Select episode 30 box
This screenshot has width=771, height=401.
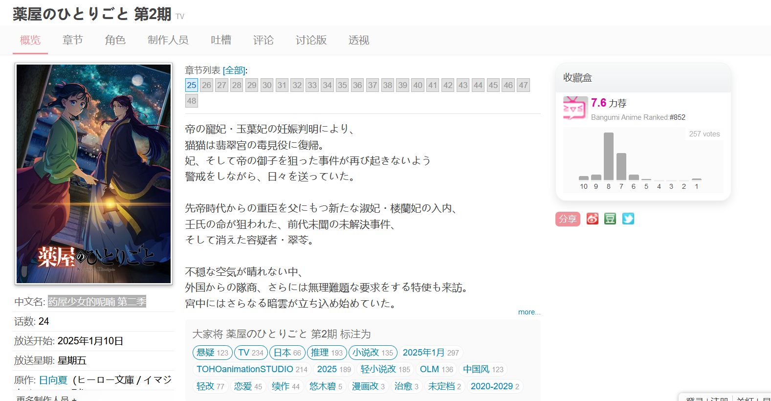coord(267,85)
